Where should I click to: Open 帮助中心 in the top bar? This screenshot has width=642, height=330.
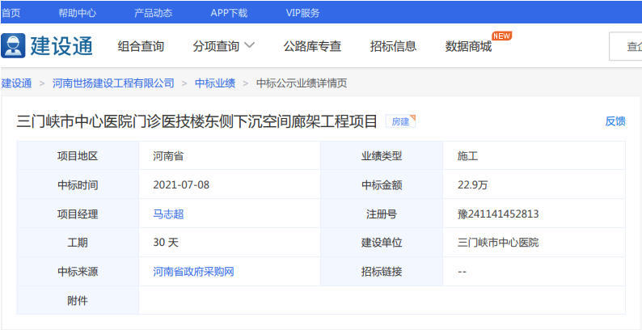coord(77,12)
